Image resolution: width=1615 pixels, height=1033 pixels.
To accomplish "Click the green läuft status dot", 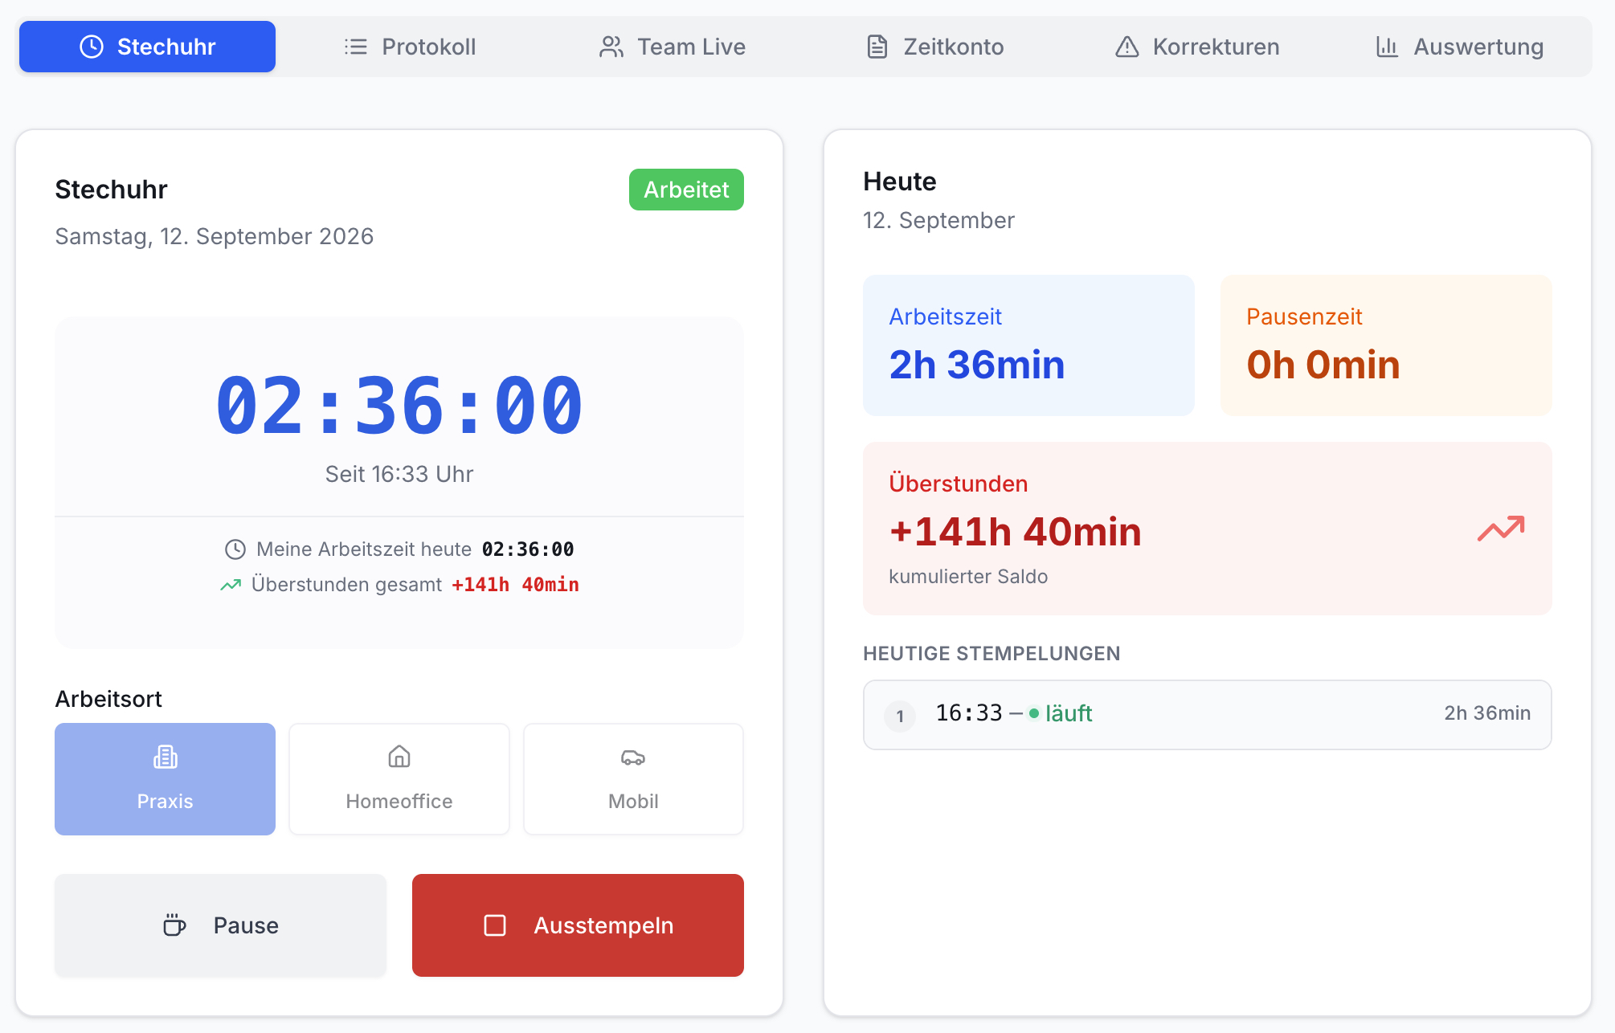I will [1034, 713].
